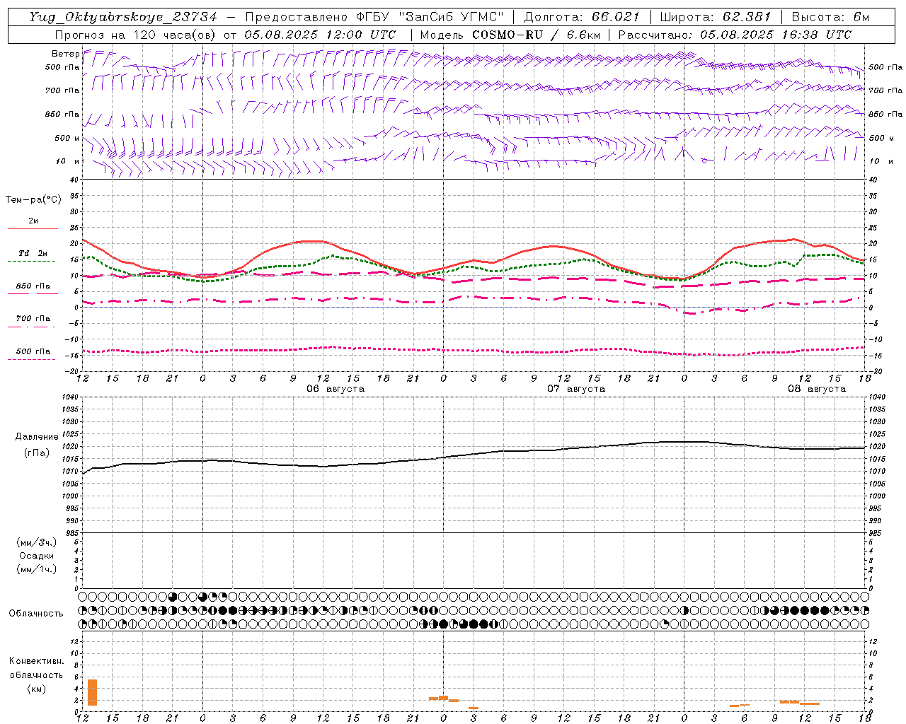
Task: Click the 10 м wind level label on the left axis
Action: pos(67,161)
